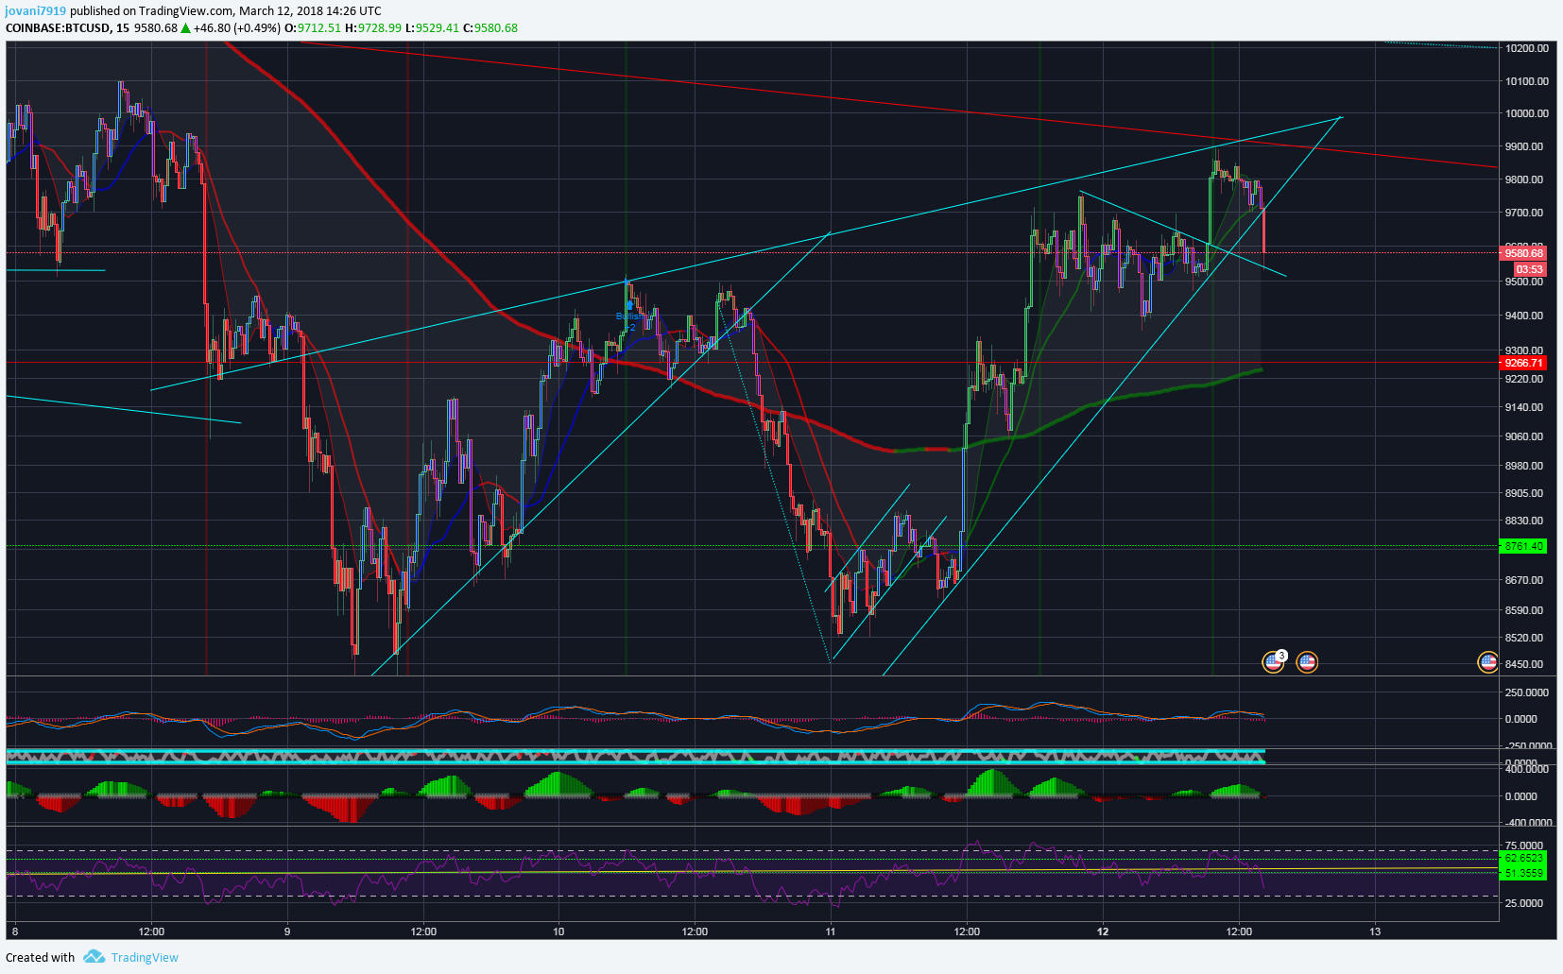This screenshot has width=1563, height=974.
Task: Click the +46.80 (+0.49%) change readout
Action: 236,27
